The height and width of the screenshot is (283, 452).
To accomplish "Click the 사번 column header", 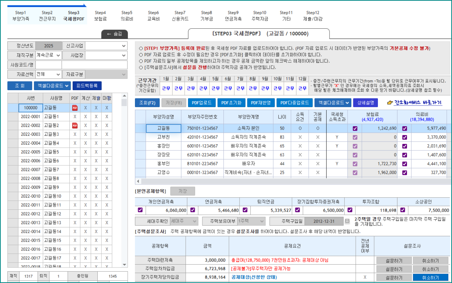I will [31, 98].
